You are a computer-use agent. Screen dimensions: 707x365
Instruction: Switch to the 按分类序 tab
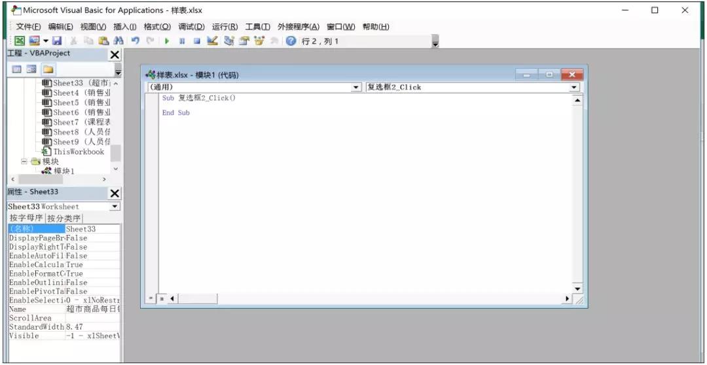64,218
